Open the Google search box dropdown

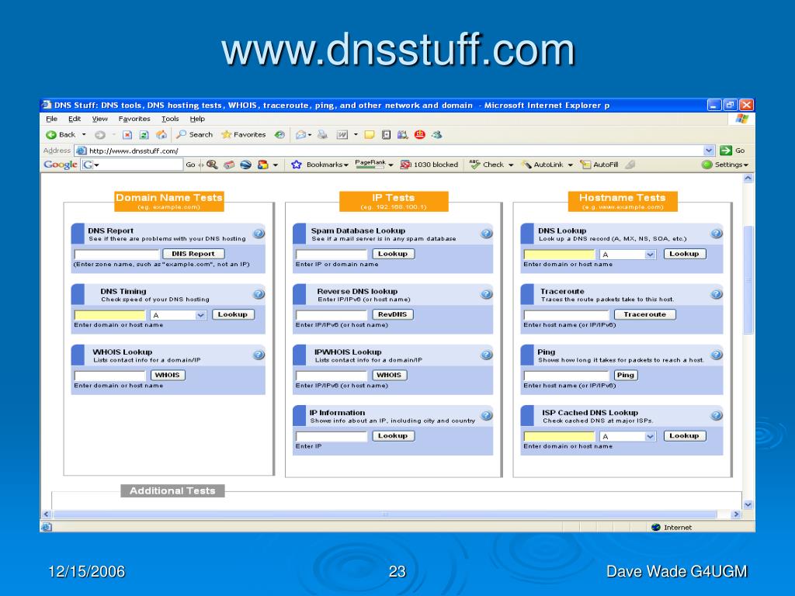click(x=96, y=165)
